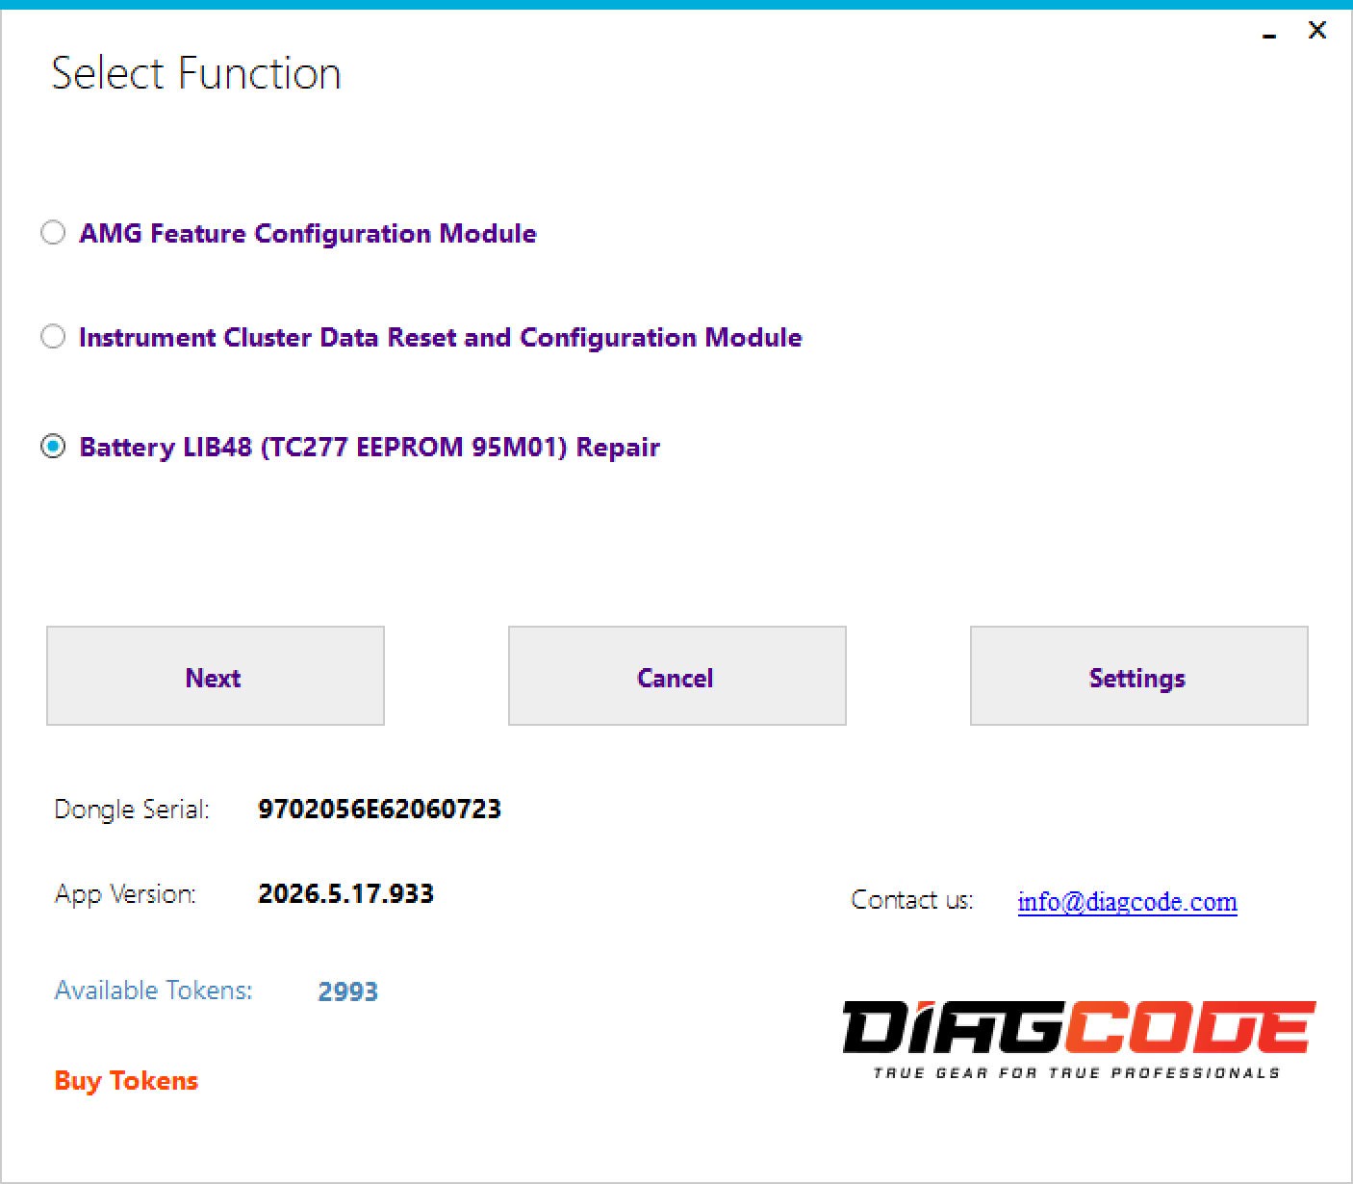Click the Select Function heading
Image resolution: width=1353 pixels, height=1184 pixels.
[x=196, y=74]
